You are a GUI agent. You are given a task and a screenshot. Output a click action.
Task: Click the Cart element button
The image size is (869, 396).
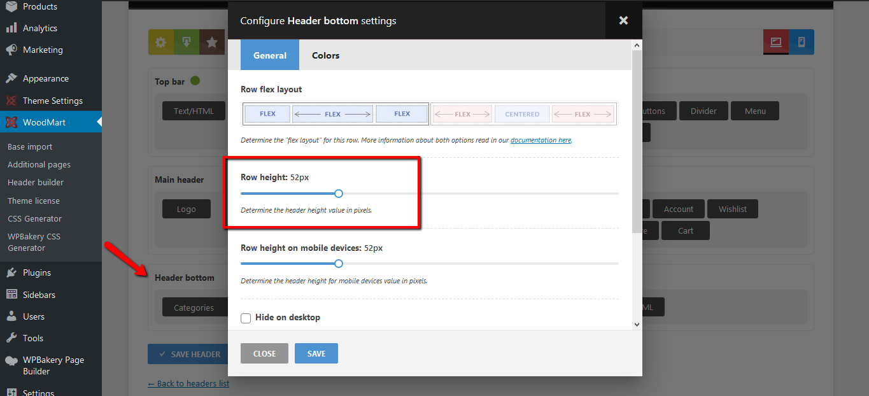coord(686,230)
